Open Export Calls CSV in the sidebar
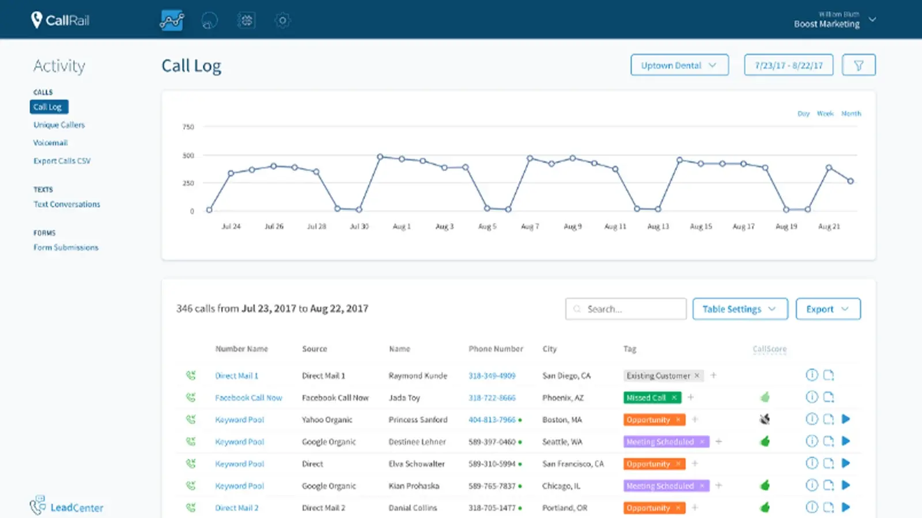This screenshot has height=518, width=922. [x=62, y=161]
